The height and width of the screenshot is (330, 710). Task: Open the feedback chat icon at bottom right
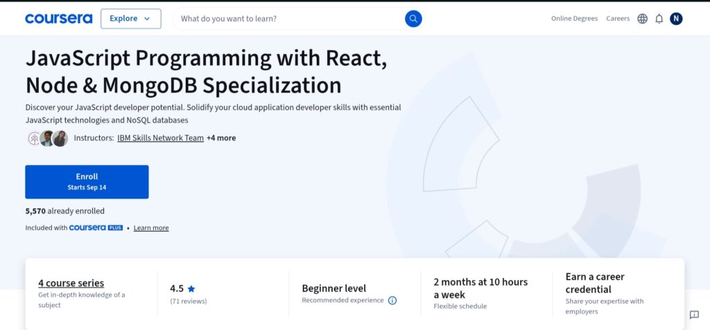pyautogui.click(x=694, y=315)
